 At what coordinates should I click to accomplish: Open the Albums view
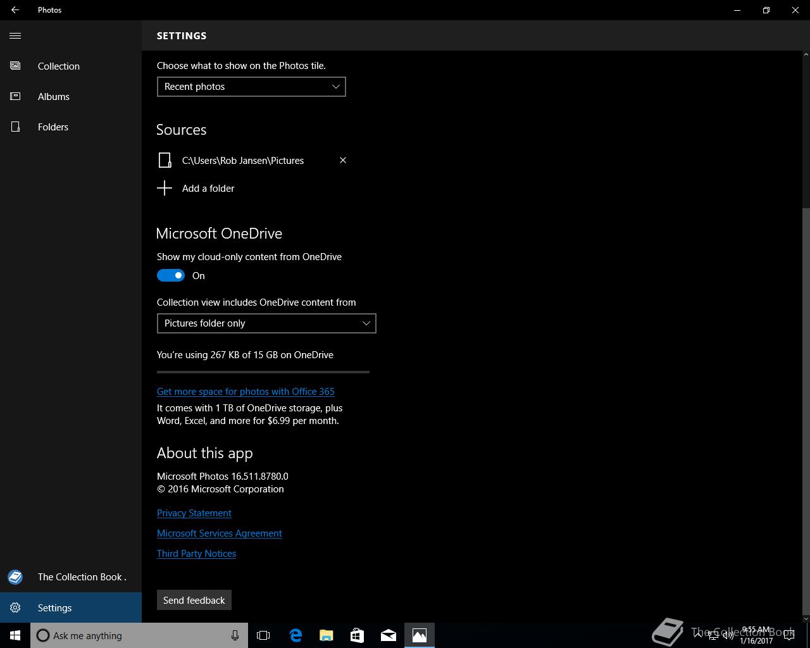pos(71,96)
